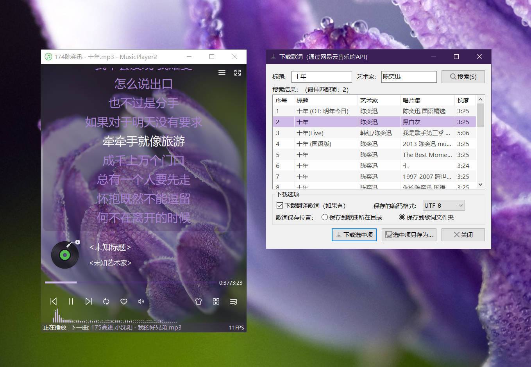Sort results by 艺术家 column header
The height and width of the screenshot is (367, 531).
[379, 100]
